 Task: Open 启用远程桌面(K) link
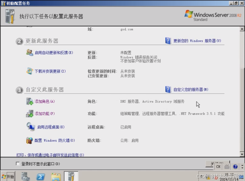[x=51, y=127]
